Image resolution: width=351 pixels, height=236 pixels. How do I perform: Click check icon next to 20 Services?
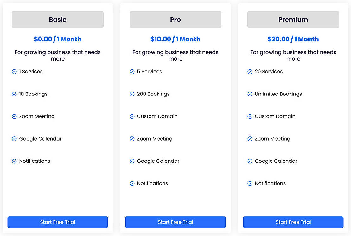250,72
